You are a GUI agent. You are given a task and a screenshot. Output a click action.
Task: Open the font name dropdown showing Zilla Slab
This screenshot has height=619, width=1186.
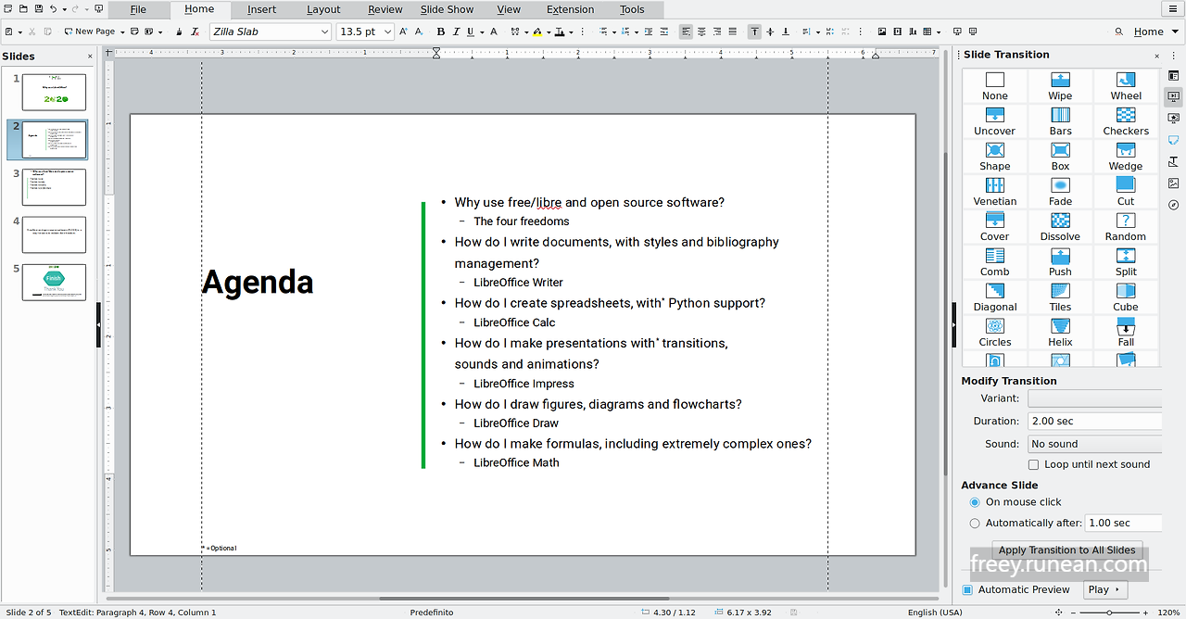pyautogui.click(x=326, y=31)
